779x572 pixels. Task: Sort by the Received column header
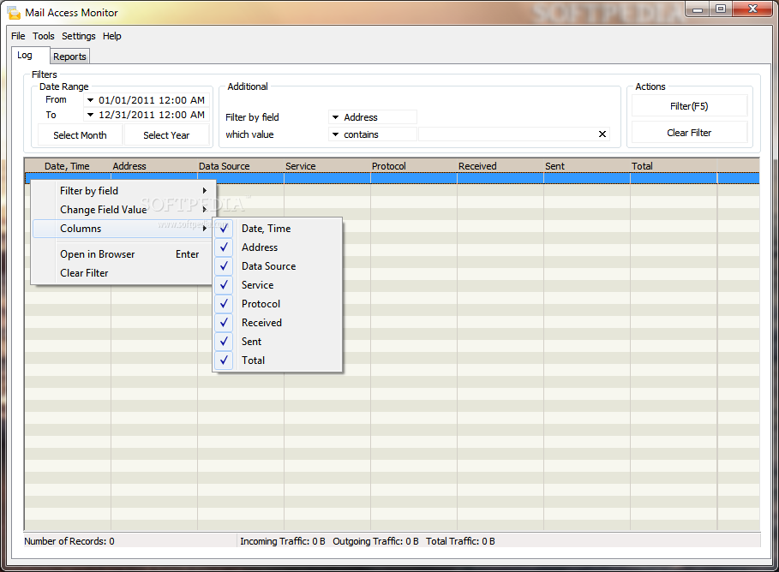(500, 166)
